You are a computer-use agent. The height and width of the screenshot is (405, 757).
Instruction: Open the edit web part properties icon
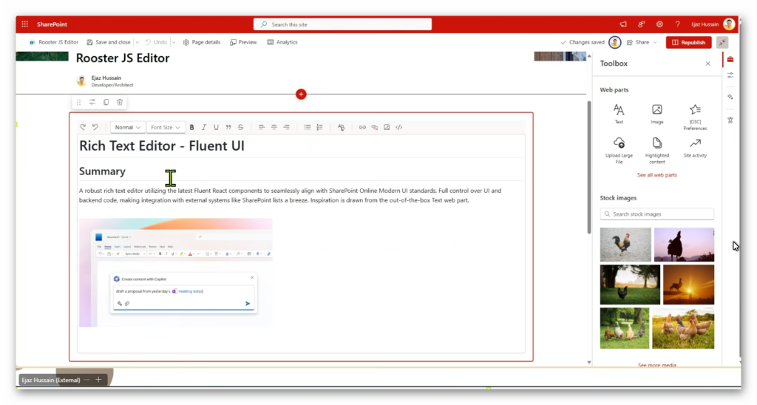(x=92, y=102)
